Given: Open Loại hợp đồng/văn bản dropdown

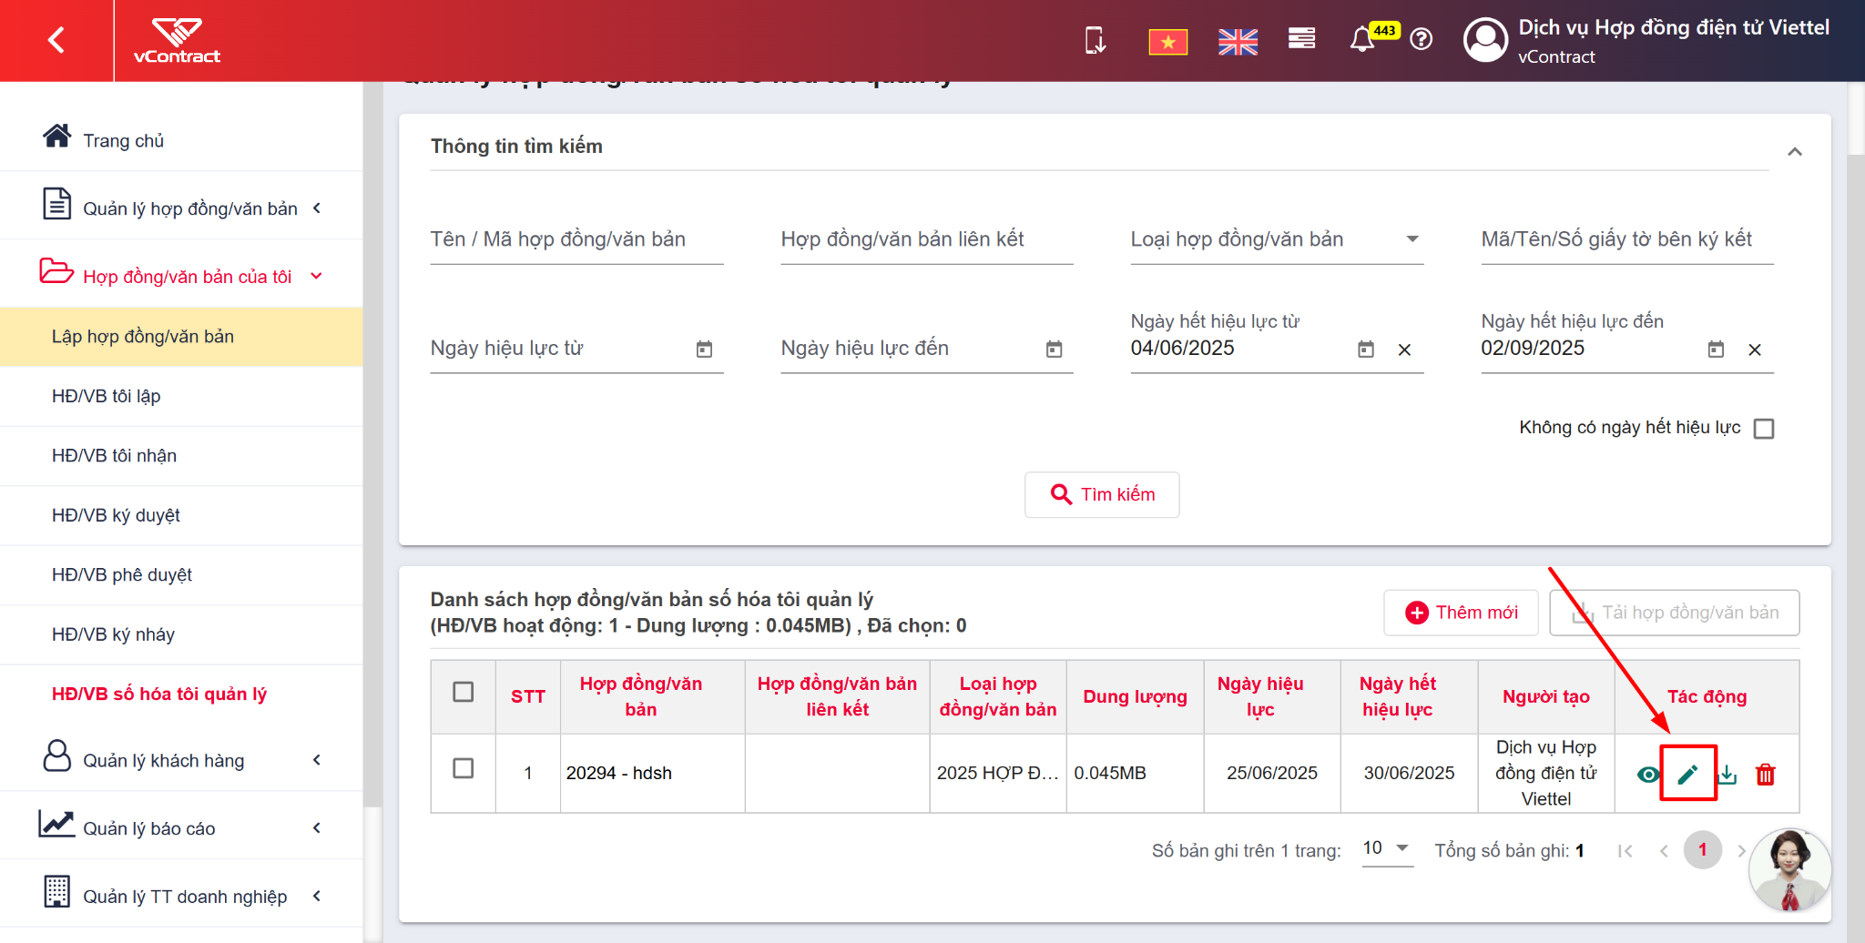Looking at the screenshot, I should 1277,239.
